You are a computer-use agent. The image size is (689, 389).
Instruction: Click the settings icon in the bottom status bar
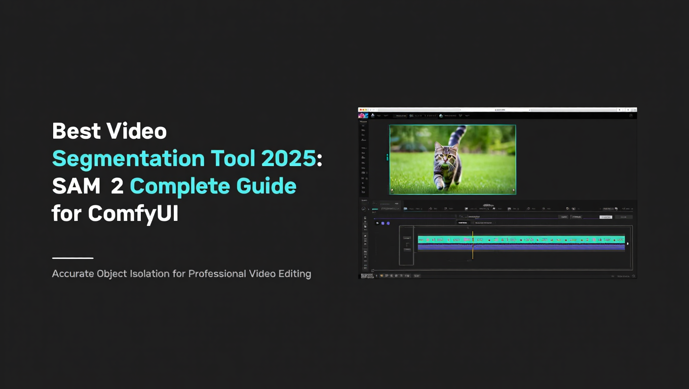[x=634, y=276]
